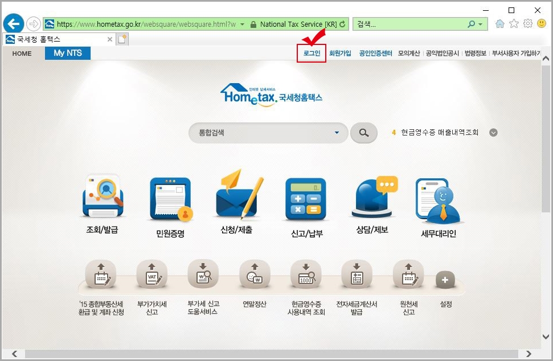Click the 부가가치세 신고 VAT icon
The image size is (553, 361).
pos(152,274)
